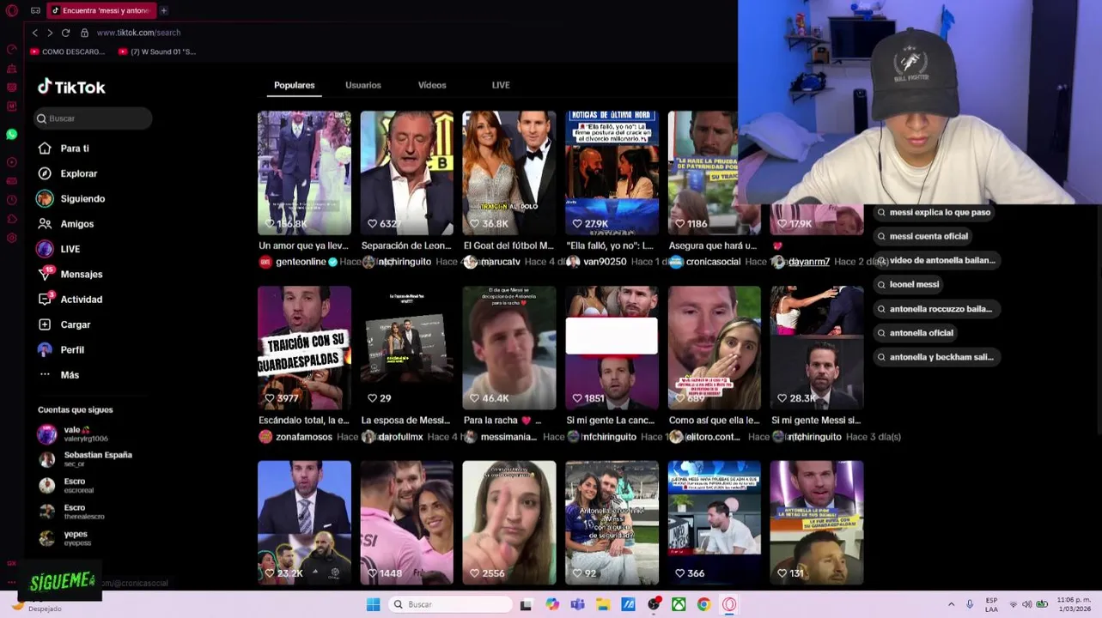Open Copilot from the taskbar
This screenshot has width=1102, height=618.
pos(551,604)
